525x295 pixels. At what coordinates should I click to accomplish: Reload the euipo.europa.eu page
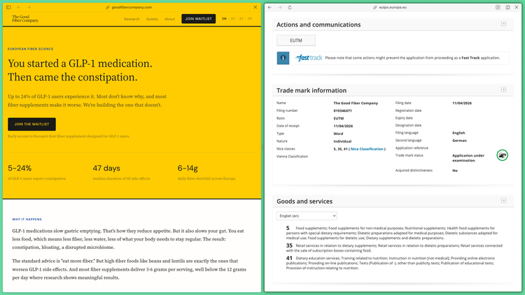[290, 8]
